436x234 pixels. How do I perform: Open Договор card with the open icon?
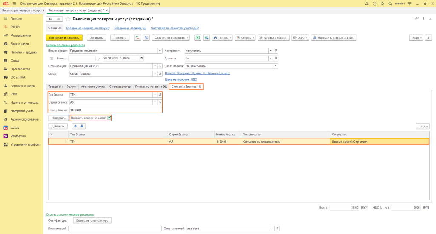(x=275, y=58)
